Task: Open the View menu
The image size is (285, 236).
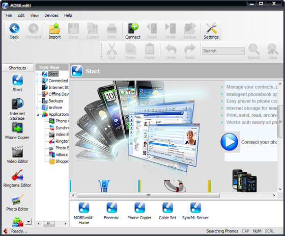Action: (35, 15)
